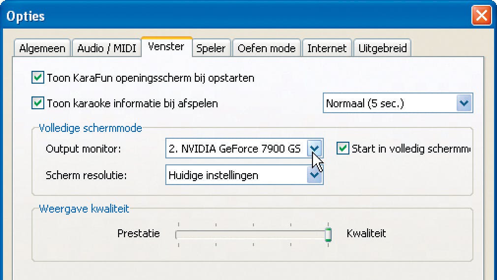Screen dimensions: 497x280
Task: Open the Algemeen tab
Action: point(42,48)
